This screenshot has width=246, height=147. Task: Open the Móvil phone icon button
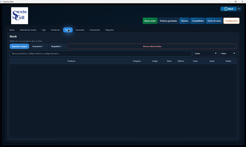228,9
